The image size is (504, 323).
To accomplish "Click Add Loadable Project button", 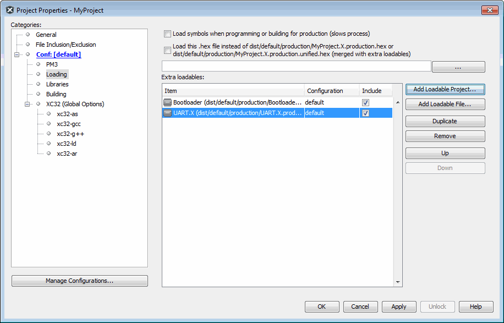I will coord(445,89).
